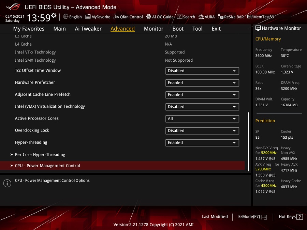Switch to My Favorites tab
This screenshot has width=307, height=230.
(x=29, y=29)
